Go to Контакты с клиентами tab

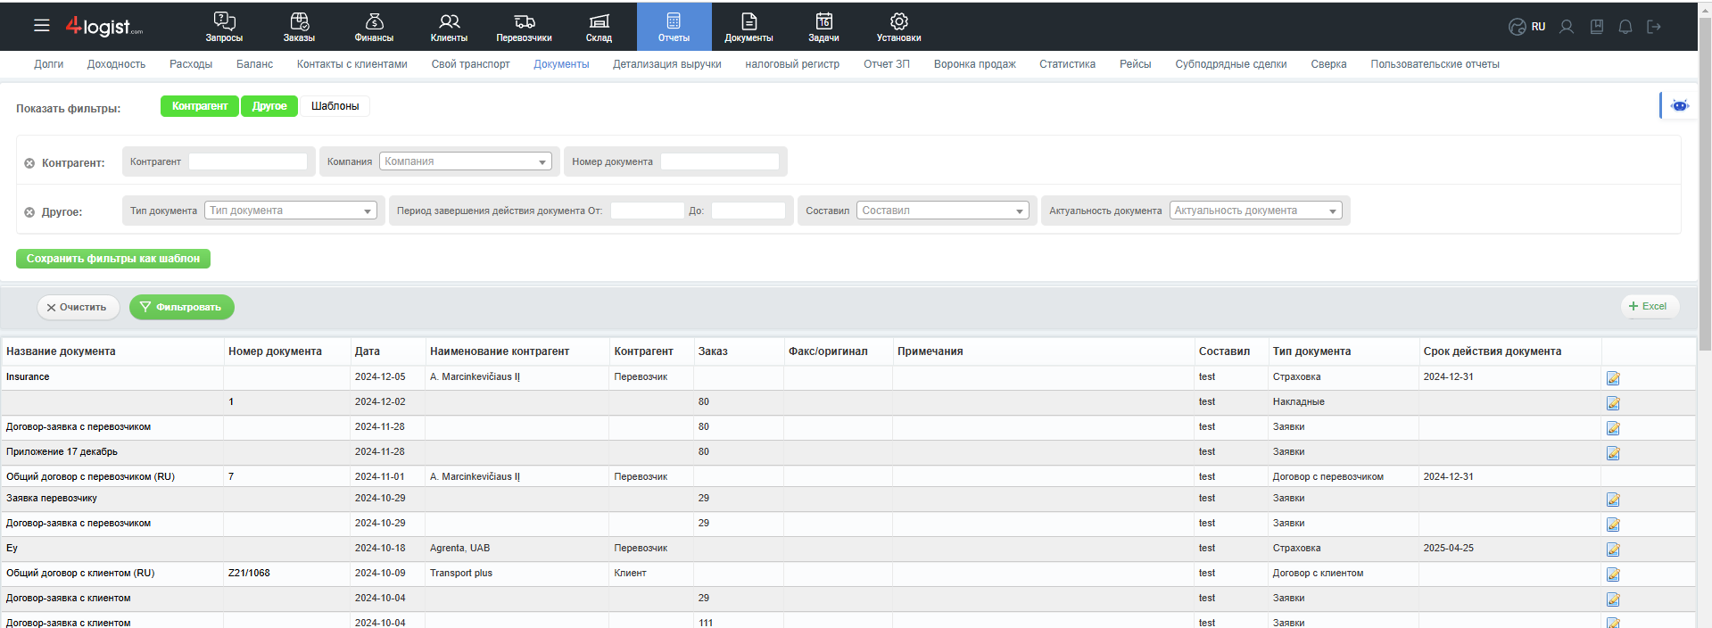pos(351,64)
